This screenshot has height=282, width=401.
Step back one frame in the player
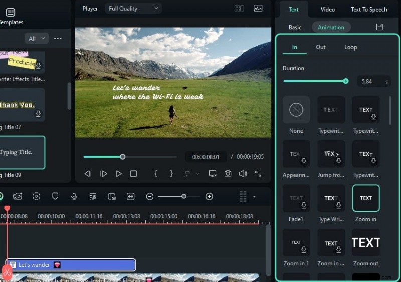(x=88, y=174)
